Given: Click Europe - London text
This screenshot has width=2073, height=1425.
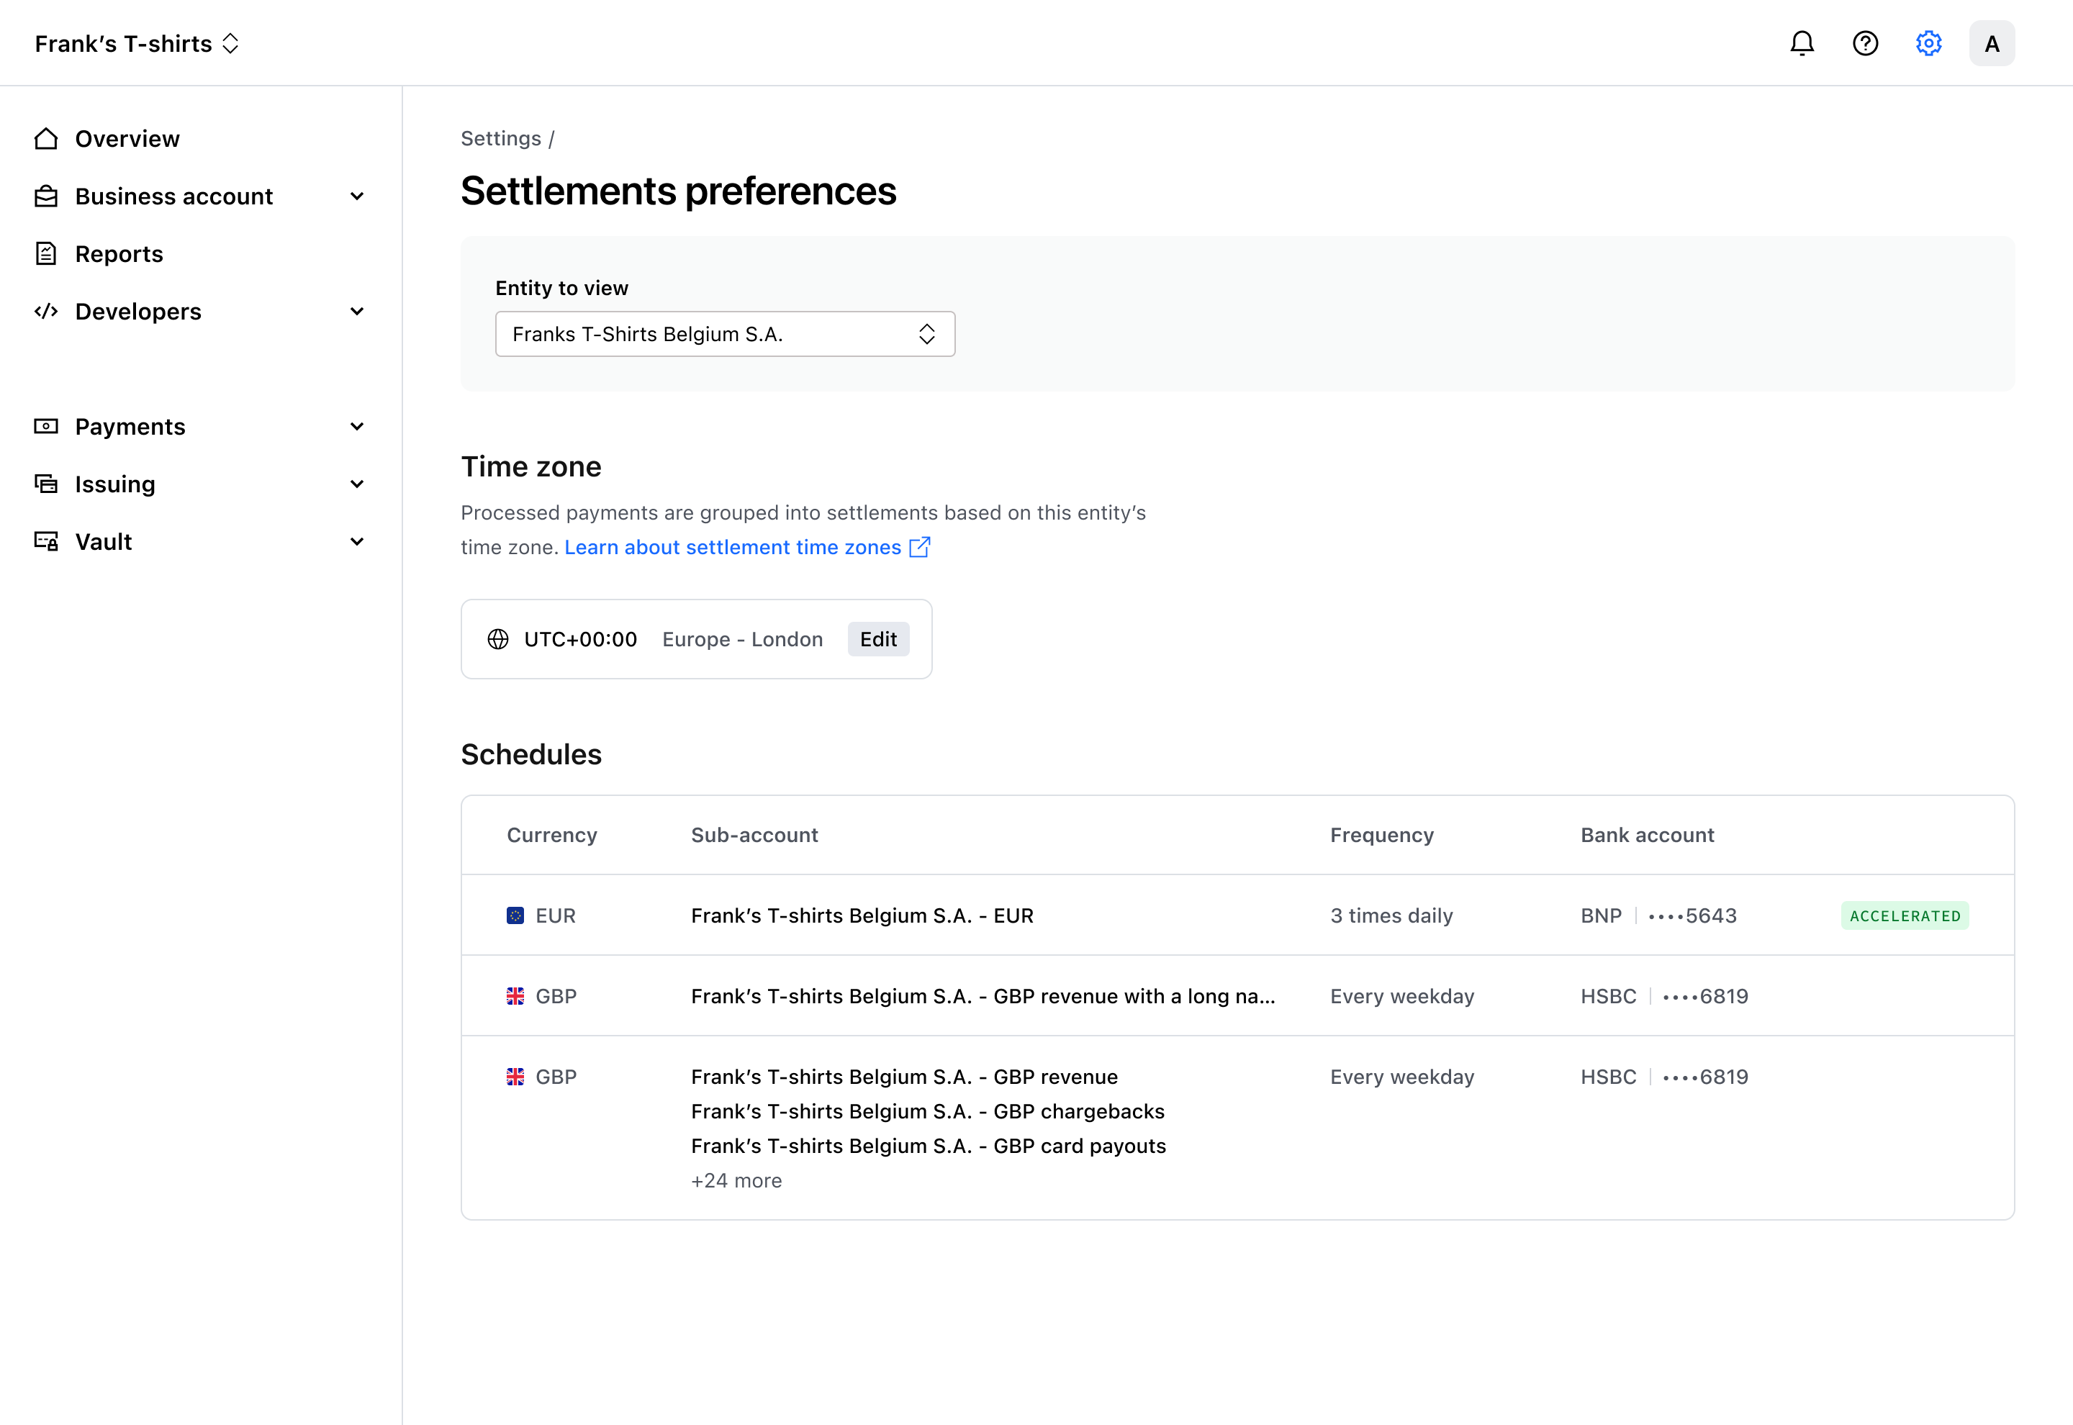Looking at the screenshot, I should [743, 639].
